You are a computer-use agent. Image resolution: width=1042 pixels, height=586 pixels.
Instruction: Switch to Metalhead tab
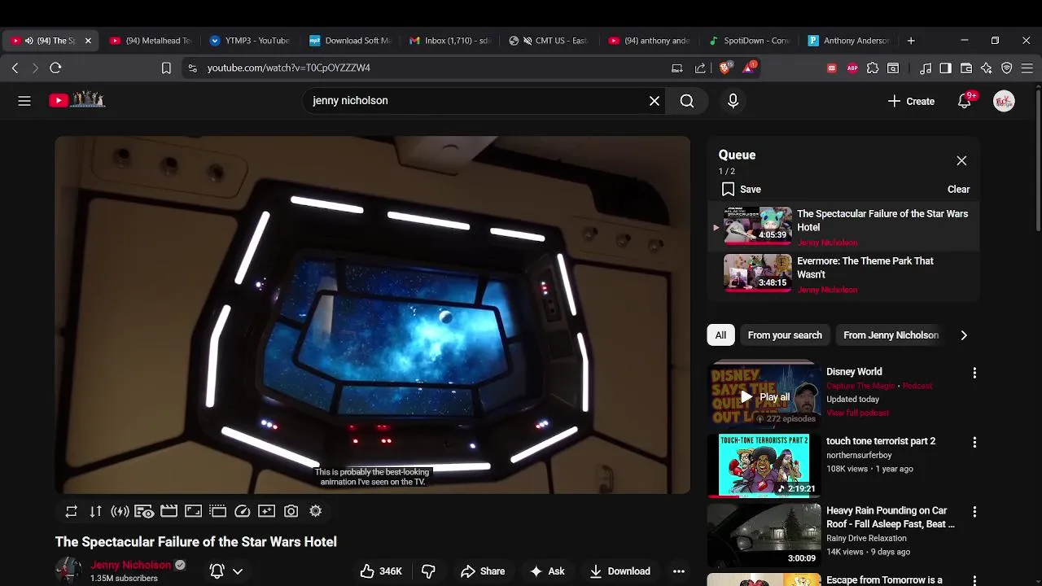coord(151,41)
